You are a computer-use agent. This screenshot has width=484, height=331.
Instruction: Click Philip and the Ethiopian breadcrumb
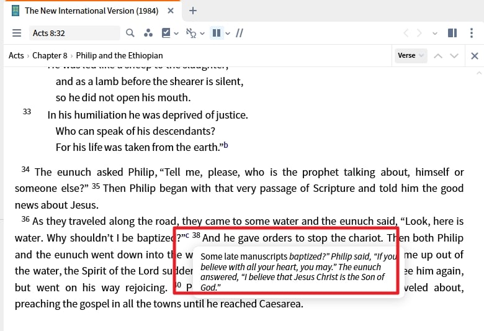(120, 56)
